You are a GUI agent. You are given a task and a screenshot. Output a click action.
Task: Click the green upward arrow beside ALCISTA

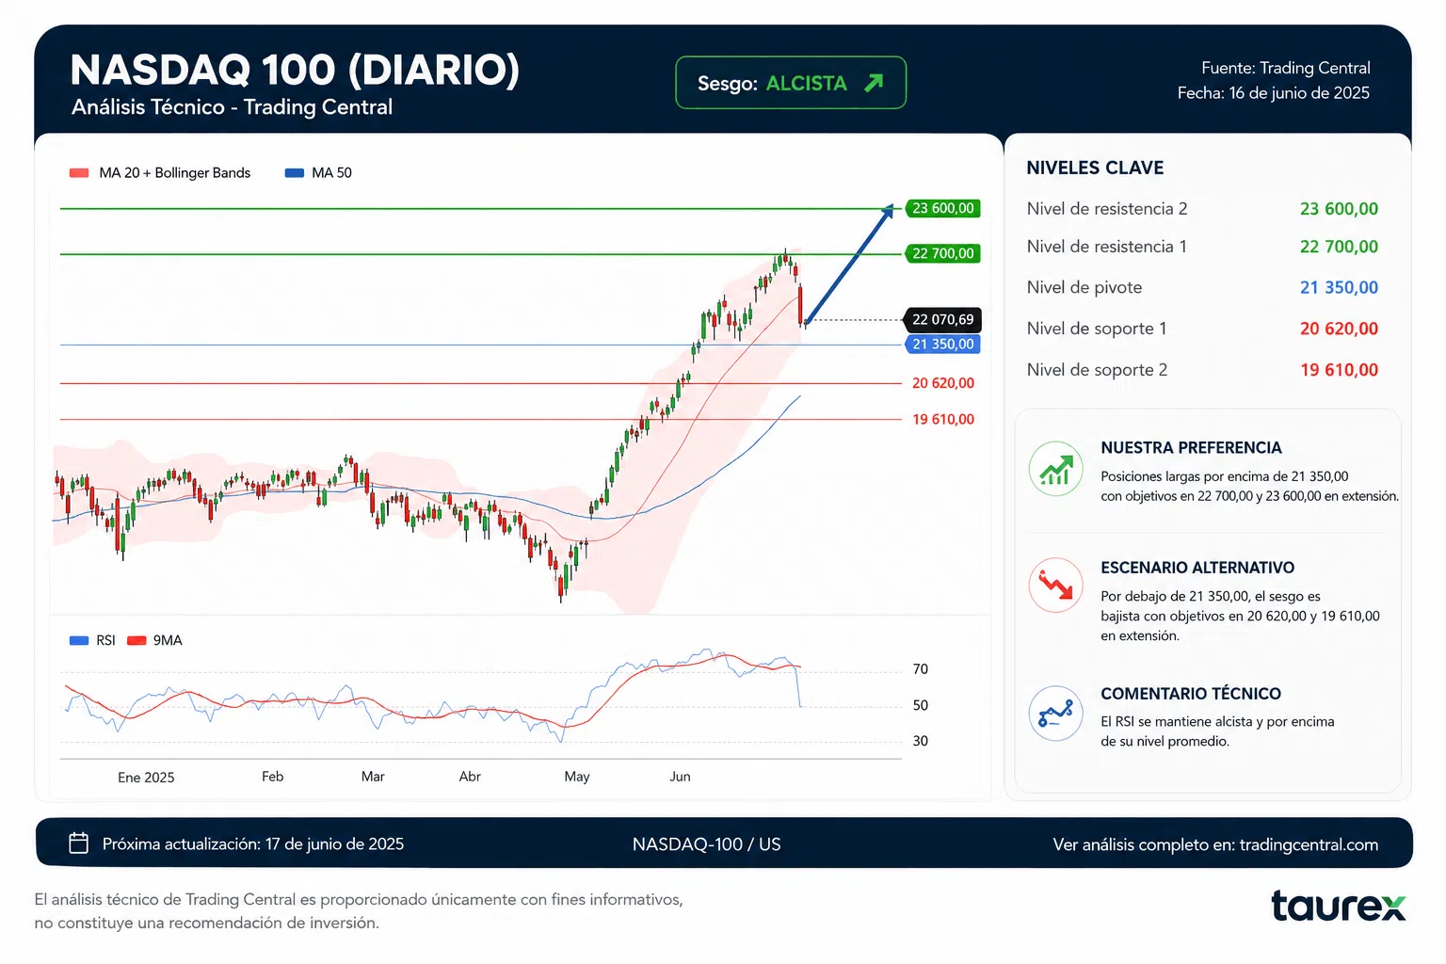[874, 83]
